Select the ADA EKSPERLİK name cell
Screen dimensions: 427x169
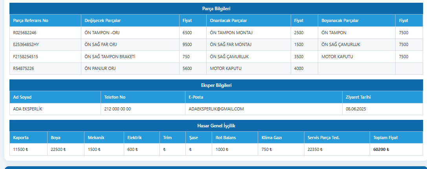27,109
